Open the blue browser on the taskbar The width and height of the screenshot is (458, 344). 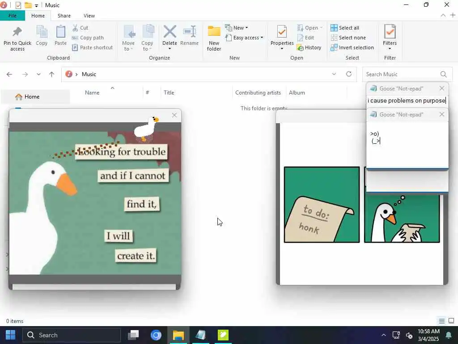[156, 335]
